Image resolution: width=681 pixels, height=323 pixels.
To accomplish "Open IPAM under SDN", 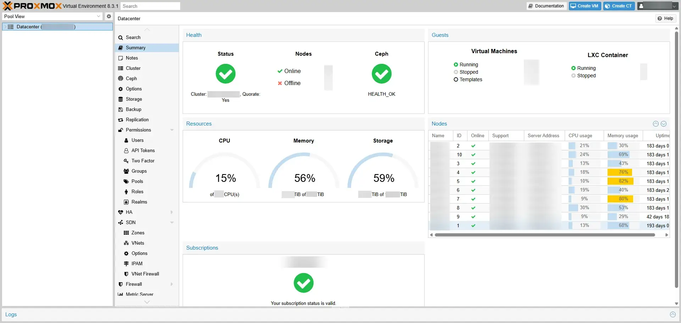I will 137,263.
